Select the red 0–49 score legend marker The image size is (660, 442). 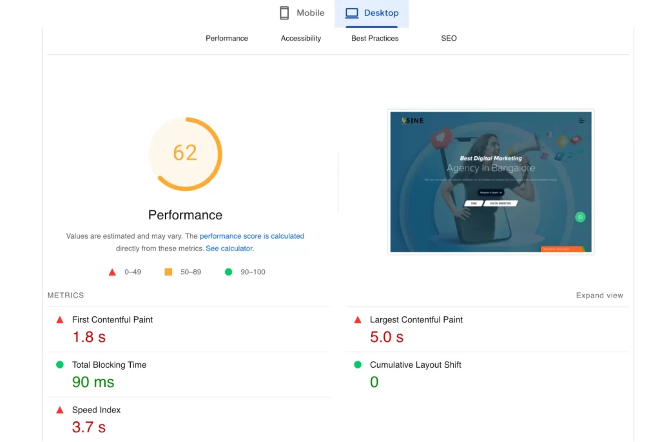click(112, 272)
